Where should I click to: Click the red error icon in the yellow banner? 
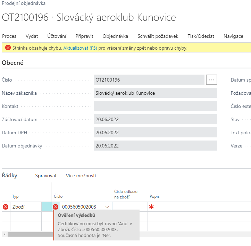coord(8,48)
